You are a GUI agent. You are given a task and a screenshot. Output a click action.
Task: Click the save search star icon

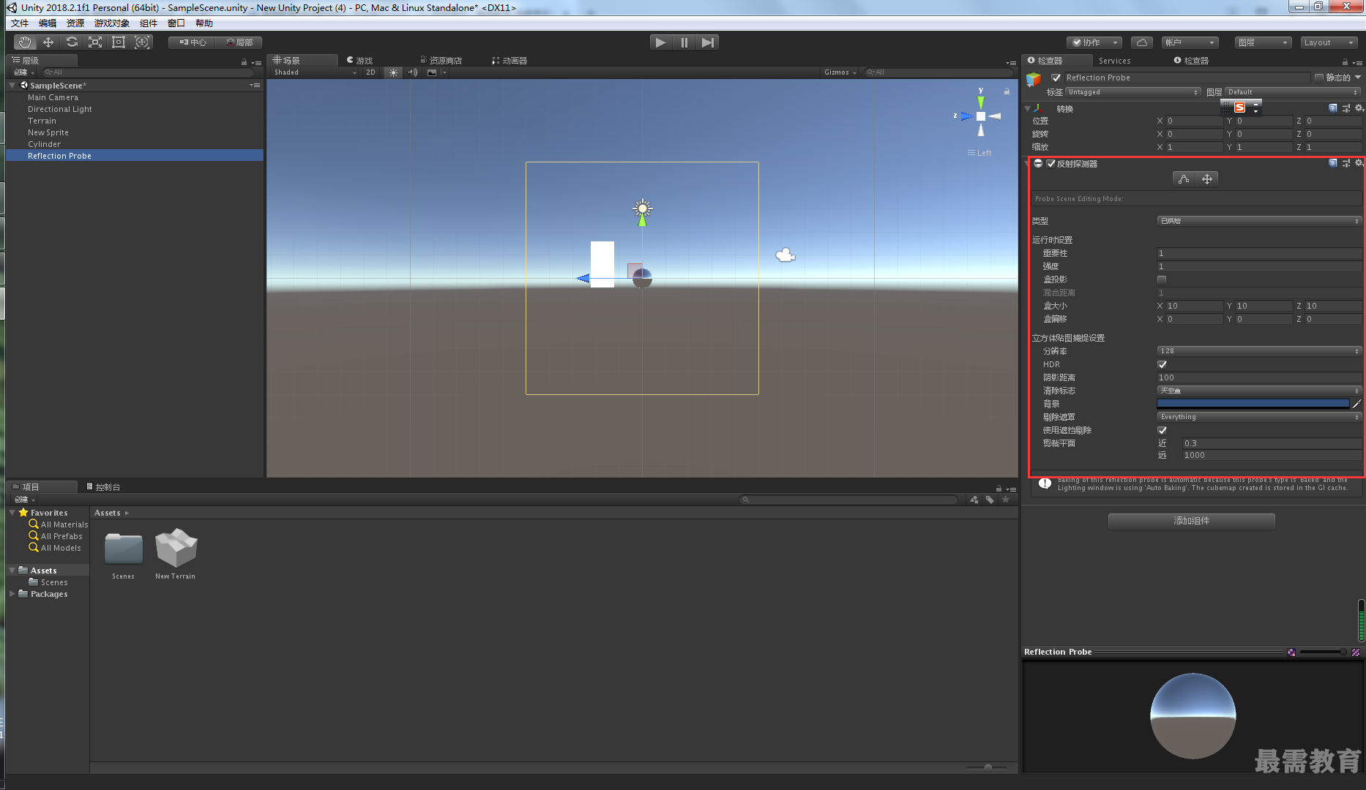[x=1006, y=500]
